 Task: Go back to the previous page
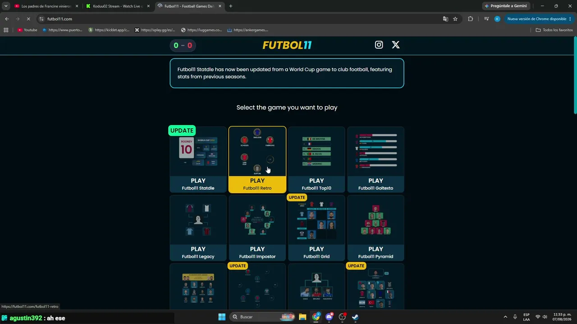click(7, 19)
